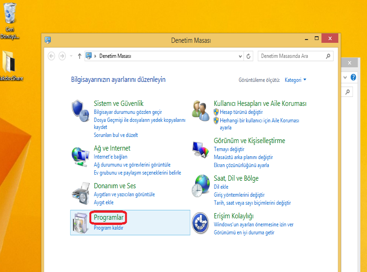367x272 pixels.
Task: Select the akdosShare folder on desktop
Action: point(9,62)
